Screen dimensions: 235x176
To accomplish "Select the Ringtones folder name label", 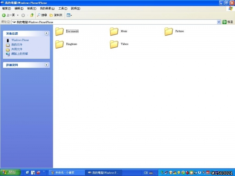I will click(72, 44).
